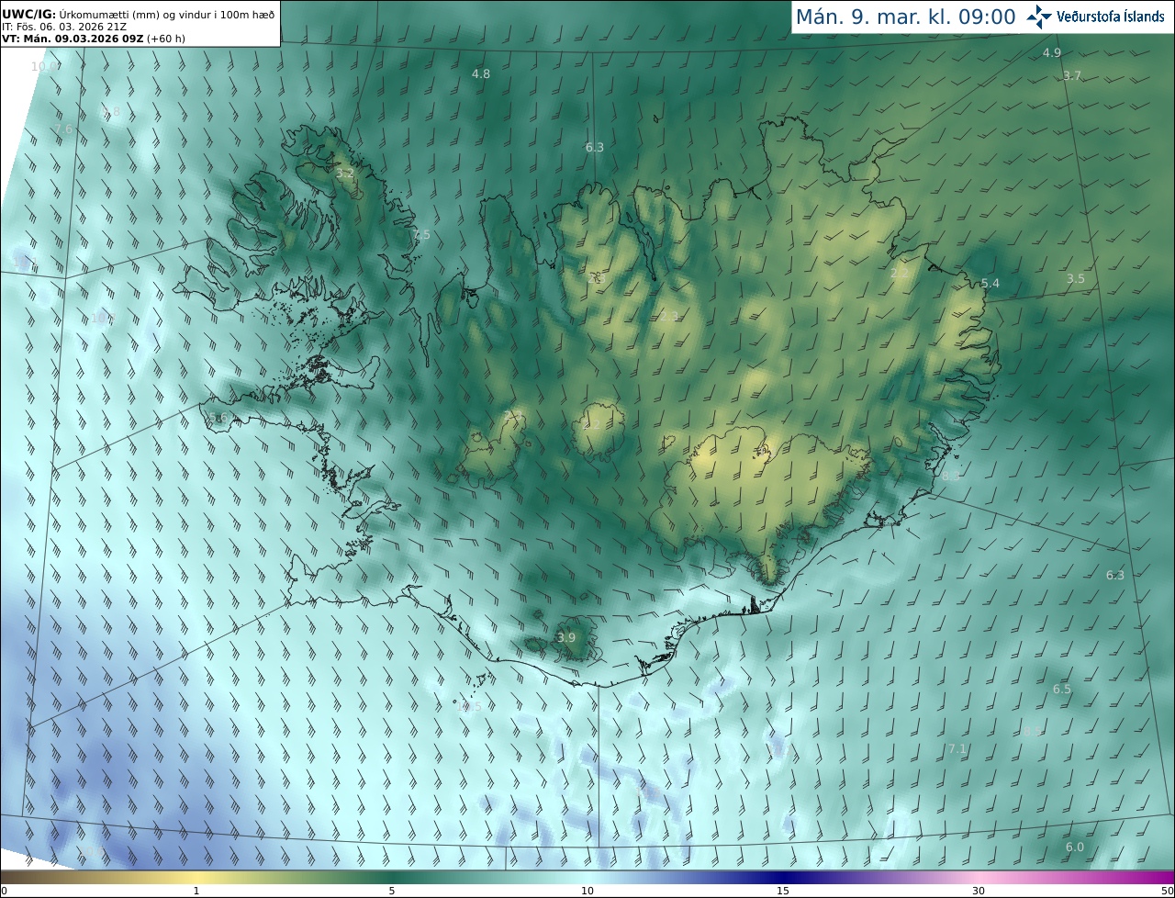Image resolution: width=1175 pixels, height=898 pixels.
Task: Click the 10 tick label on the color scale
Action: 587,891
